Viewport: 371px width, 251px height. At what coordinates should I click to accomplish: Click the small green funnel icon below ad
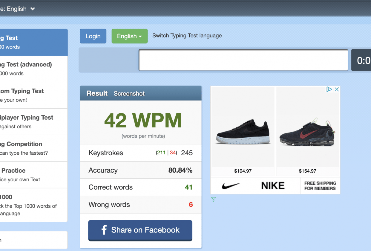tap(213, 200)
